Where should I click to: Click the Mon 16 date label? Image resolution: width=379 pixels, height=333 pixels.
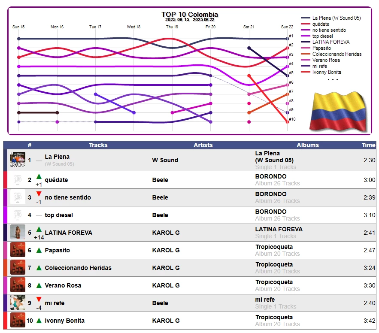click(57, 27)
